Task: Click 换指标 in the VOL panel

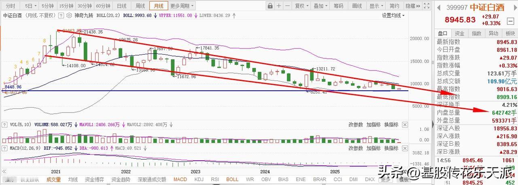Action: [x=391, y=125]
